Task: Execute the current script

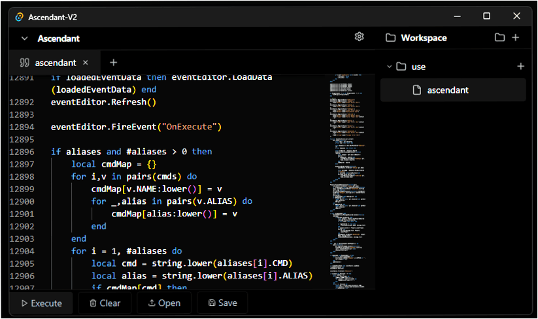Action: click(42, 303)
